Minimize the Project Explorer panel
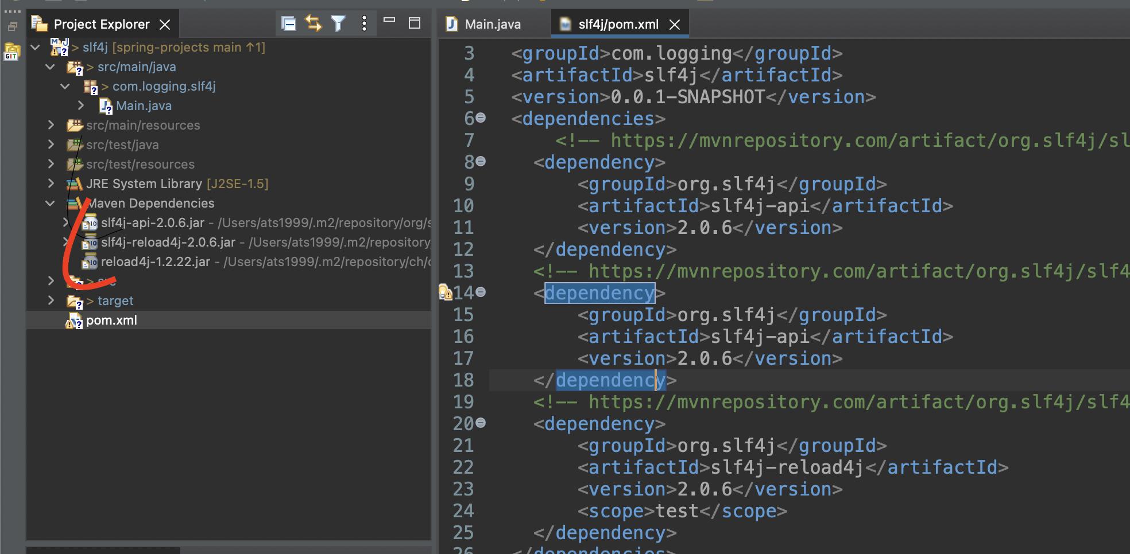This screenshot has height=554, width=1130. coord(389,21)
